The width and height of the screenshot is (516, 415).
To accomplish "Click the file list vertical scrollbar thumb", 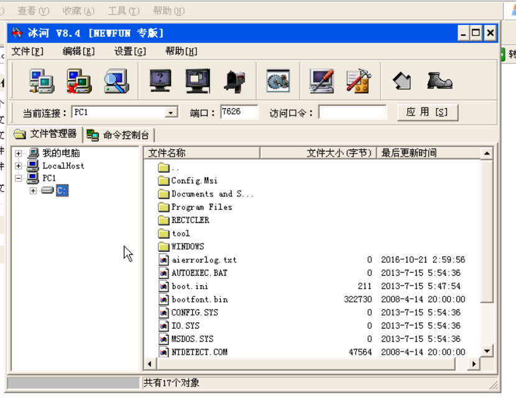I will 487,230.
